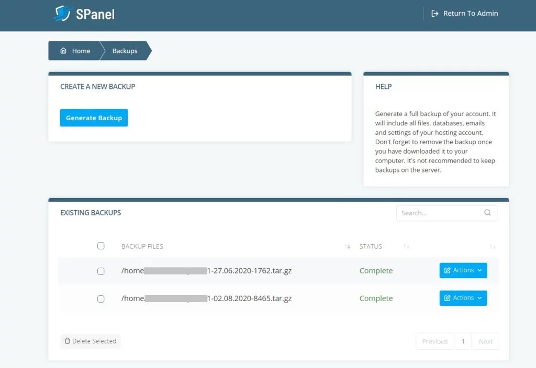Click the Home breadcrumb house icon
The height and width of the screenshot is (368, 536).
(x=63, y=51)
